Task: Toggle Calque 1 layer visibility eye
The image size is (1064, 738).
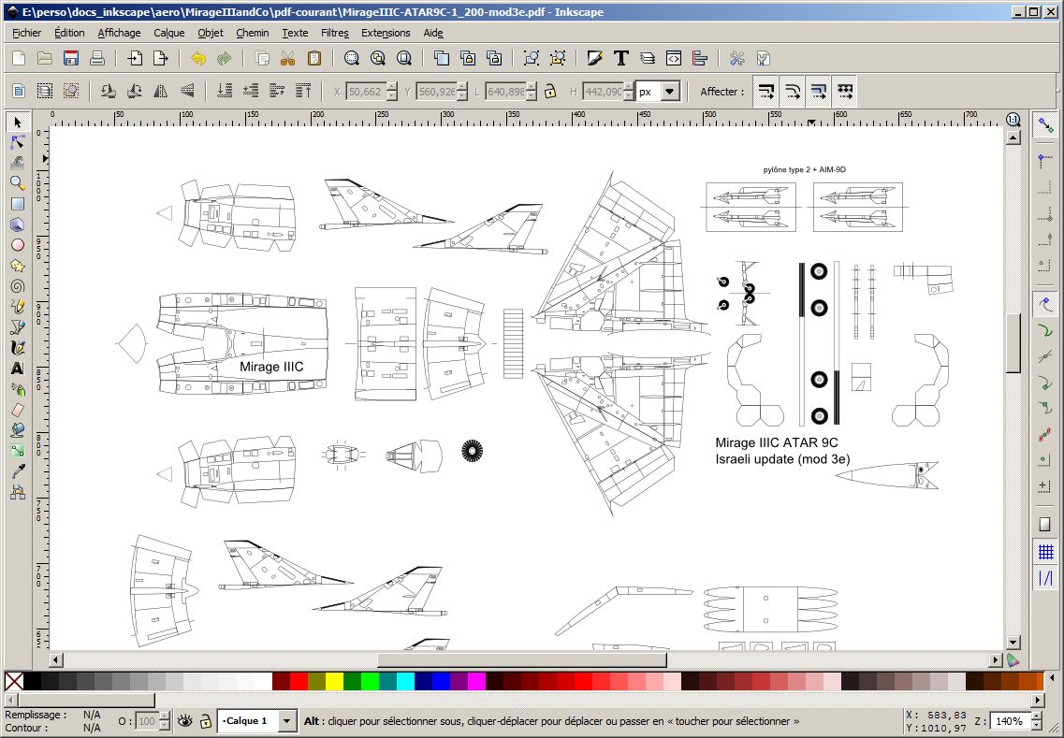Action: click(x=185, y=721)
